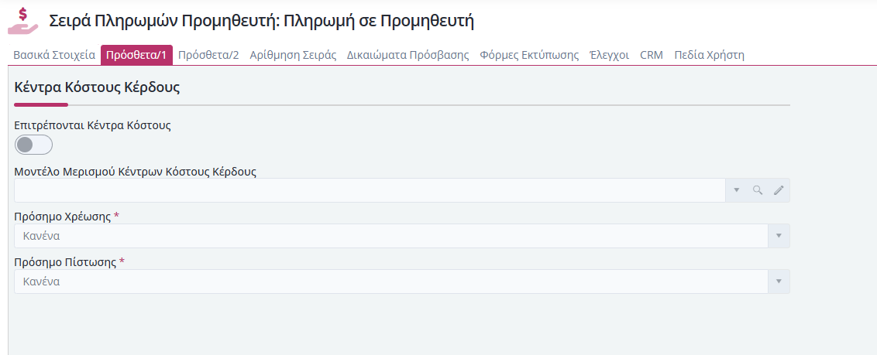The image size is (877, 355).
Task: Click the Κέντρα Κόστους Κέρδους section header
Action: [97, 87]
